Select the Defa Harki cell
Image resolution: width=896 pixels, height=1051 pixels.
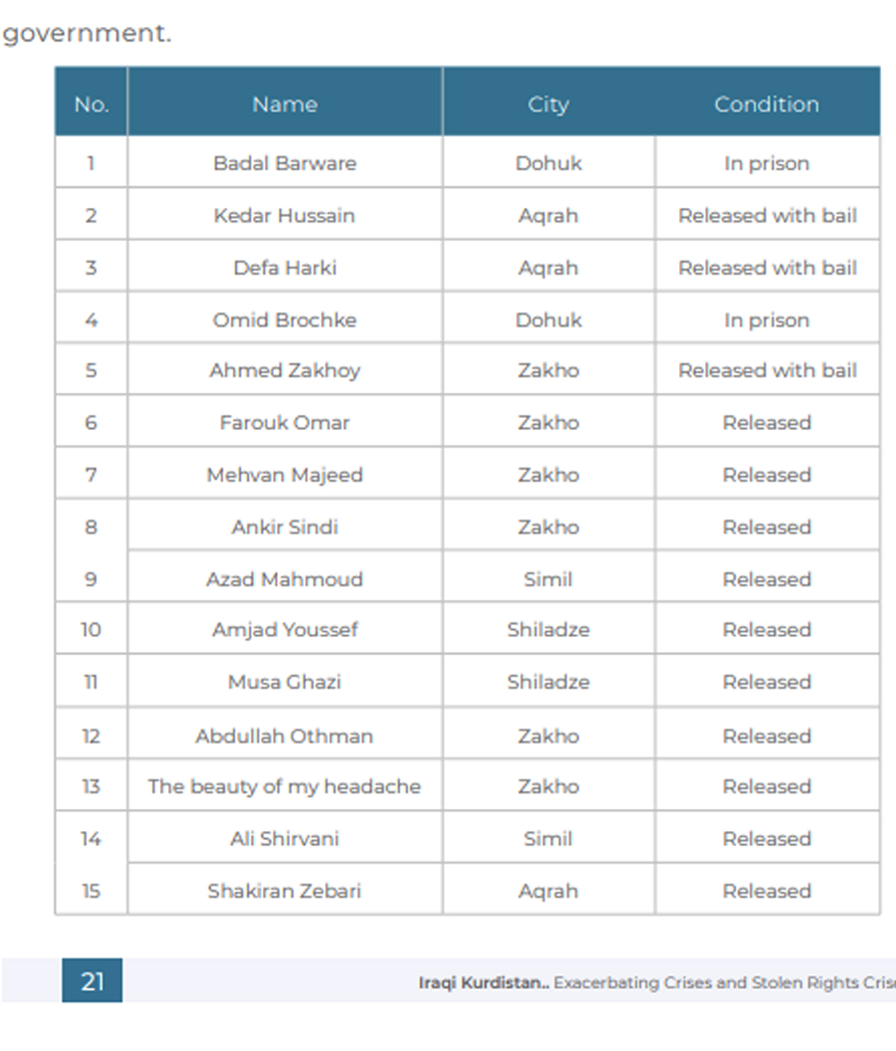pyautogui.click(x=285, y=268)
